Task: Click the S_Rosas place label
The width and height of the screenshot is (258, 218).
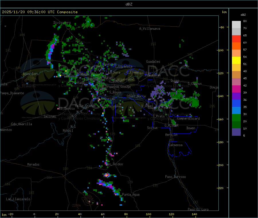Action: tap(115, 92)
